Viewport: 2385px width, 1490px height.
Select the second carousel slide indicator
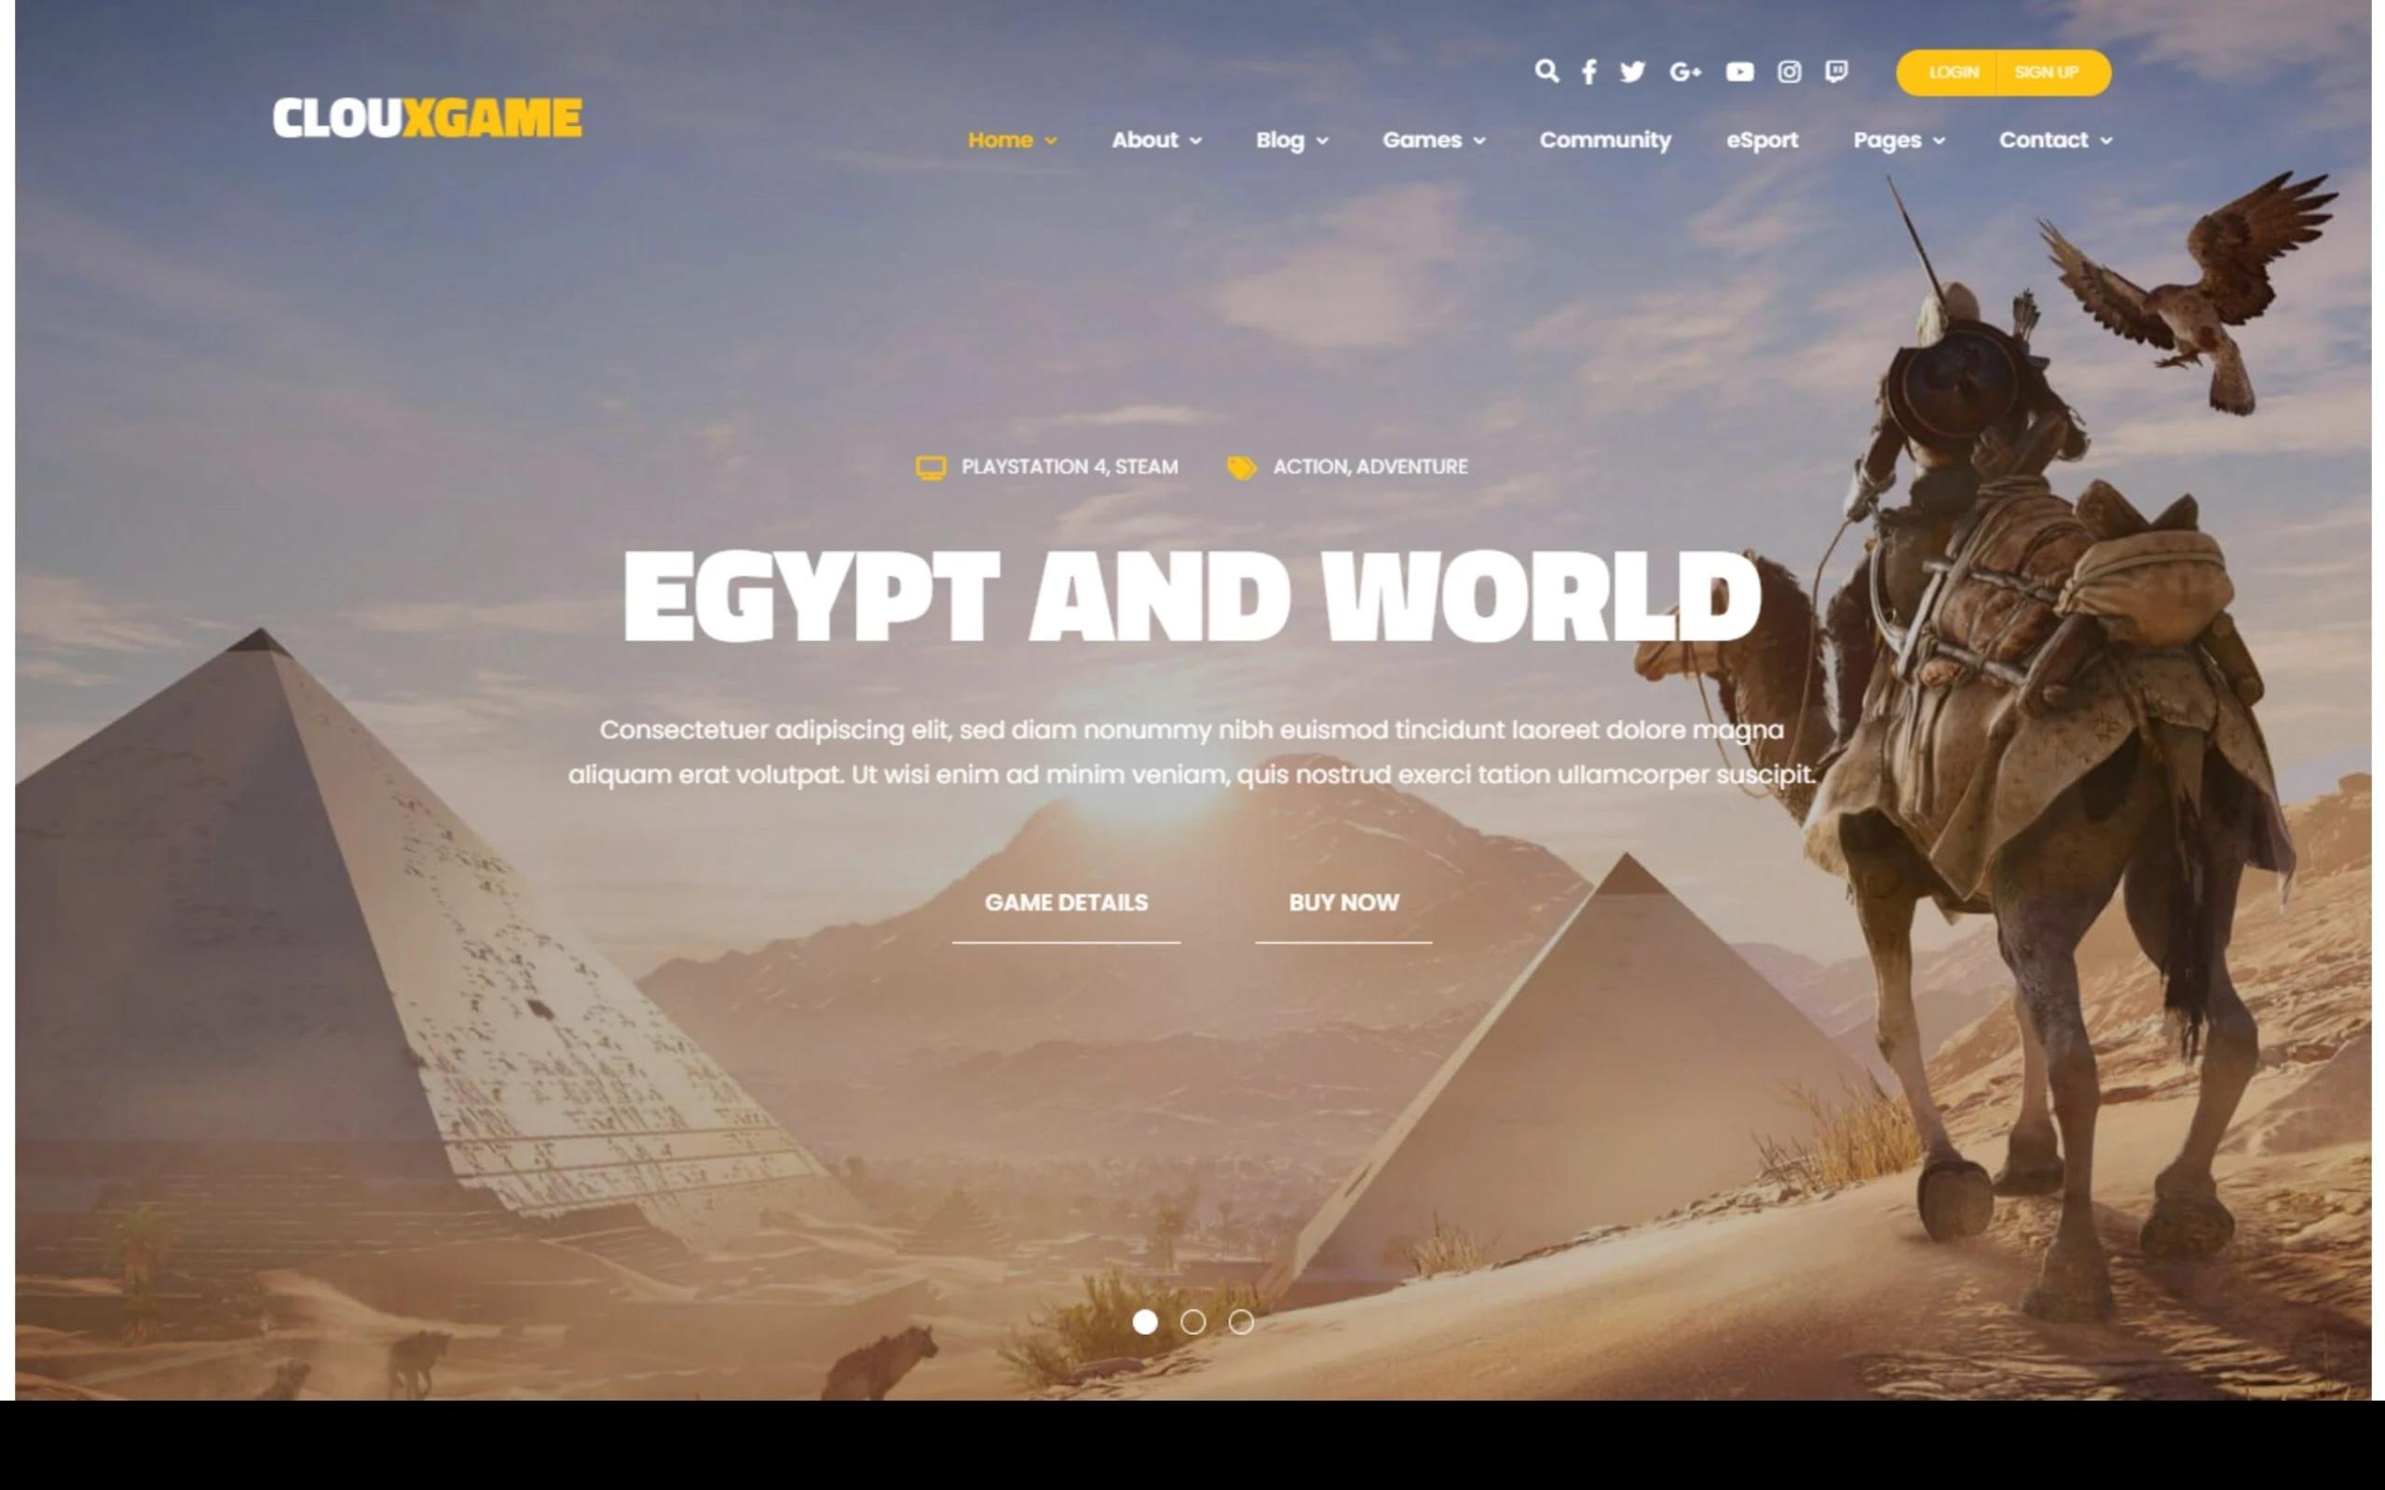1192,1321
